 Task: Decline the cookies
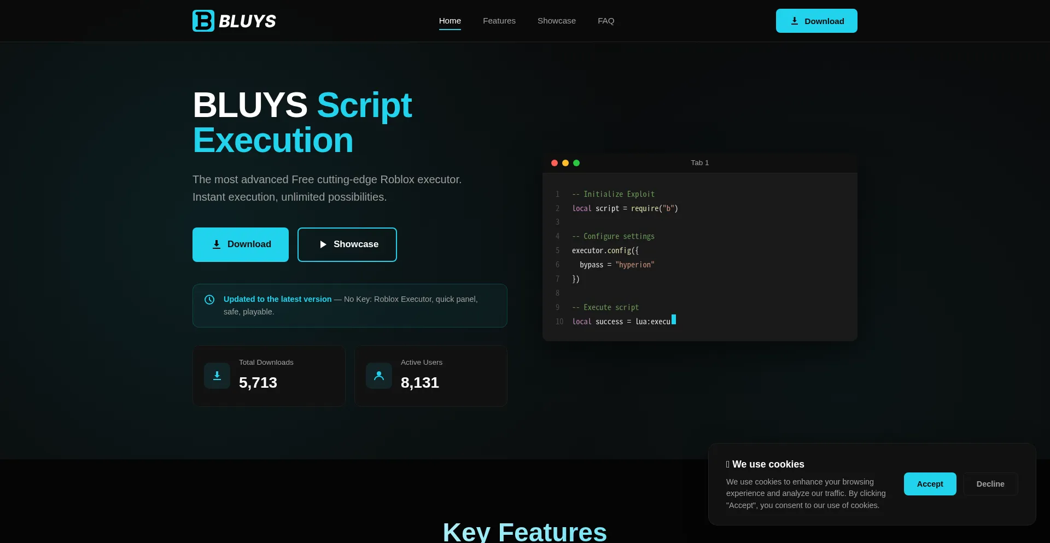(x=990, y=484)
